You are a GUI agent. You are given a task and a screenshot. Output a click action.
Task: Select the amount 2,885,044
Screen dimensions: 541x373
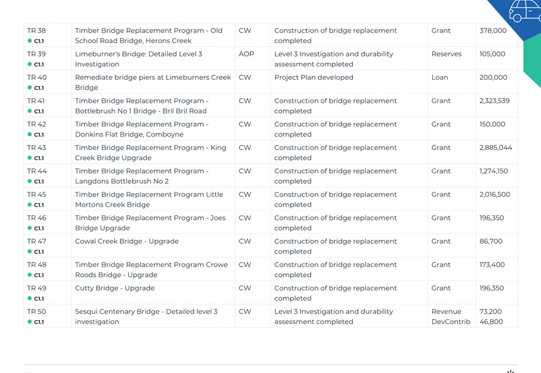coord(496,148)
